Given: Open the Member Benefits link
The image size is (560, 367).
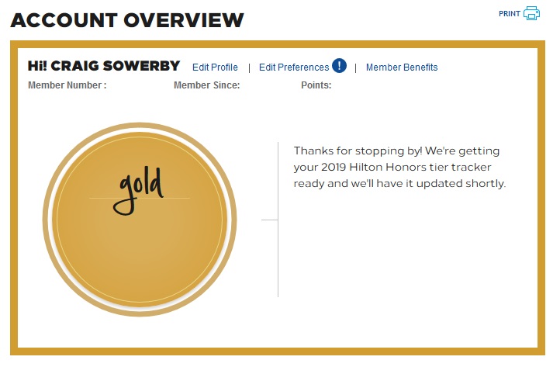Looking at the screenshot, I should click(402, 68).
